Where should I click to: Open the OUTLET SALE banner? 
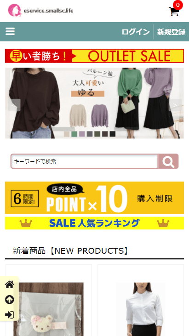95,56
